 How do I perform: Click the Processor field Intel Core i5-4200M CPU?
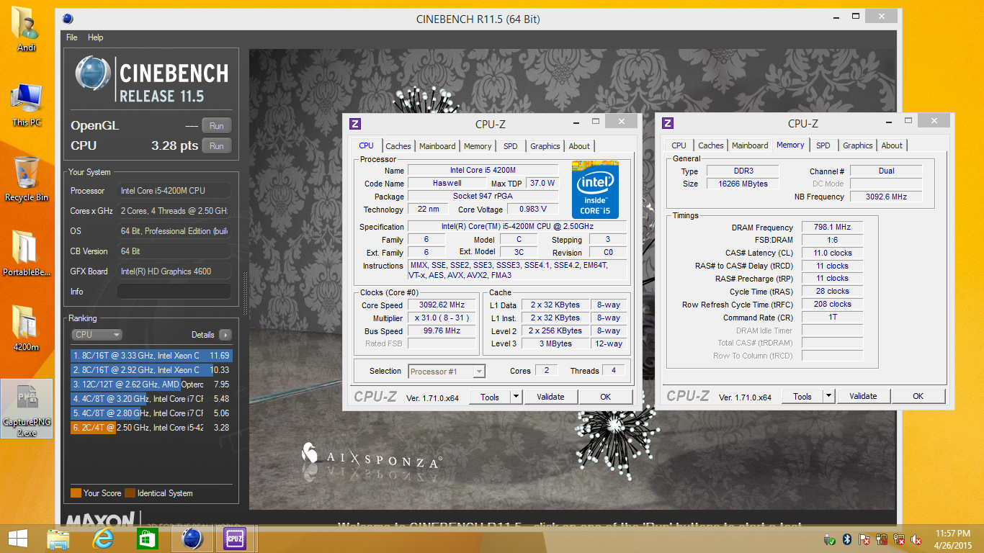pyautogui.click(x=174, y=191)
